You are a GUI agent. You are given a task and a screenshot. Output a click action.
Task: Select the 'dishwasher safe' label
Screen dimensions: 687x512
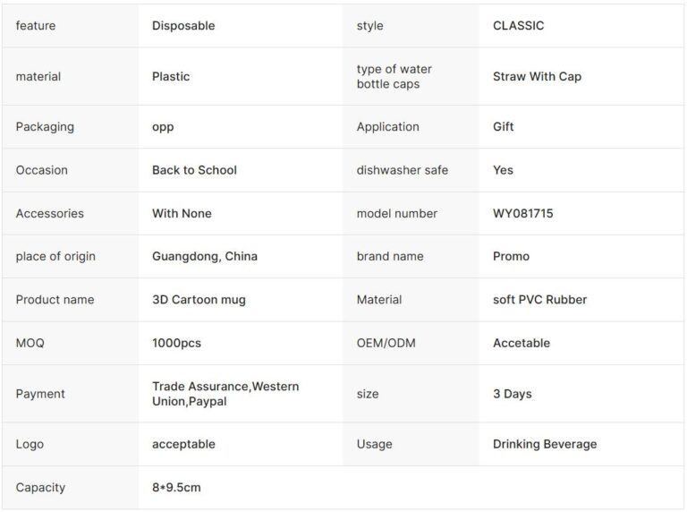403,170
